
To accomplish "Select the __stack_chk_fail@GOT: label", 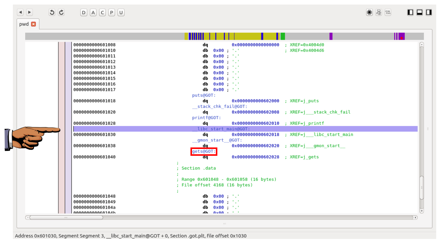I will 220,107.
